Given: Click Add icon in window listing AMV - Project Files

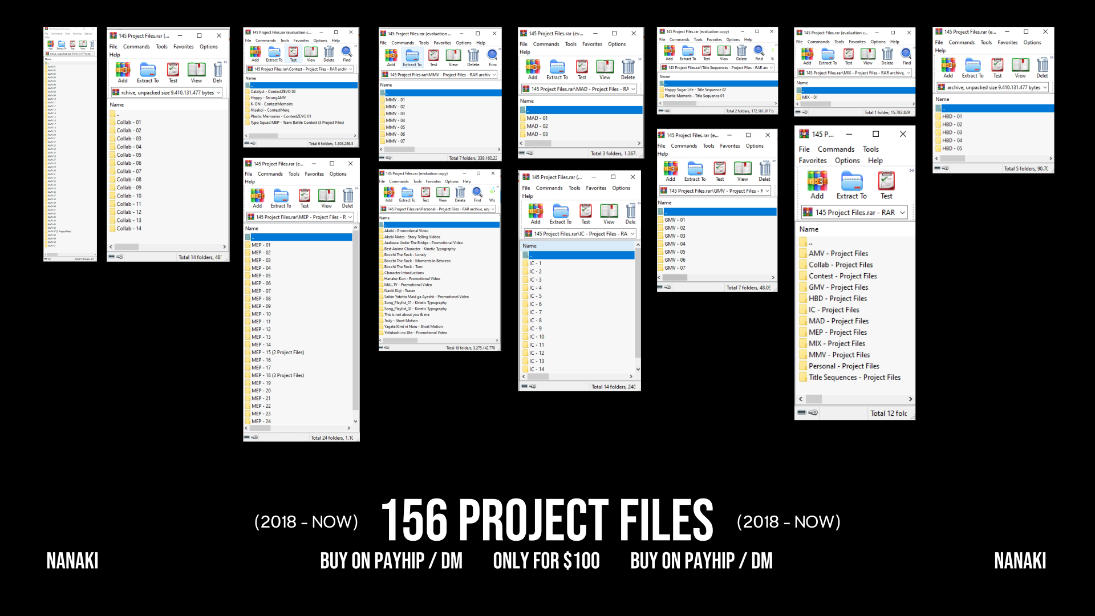Looking at the screenshot, I should pyautogui.click(x=817, y=181).
